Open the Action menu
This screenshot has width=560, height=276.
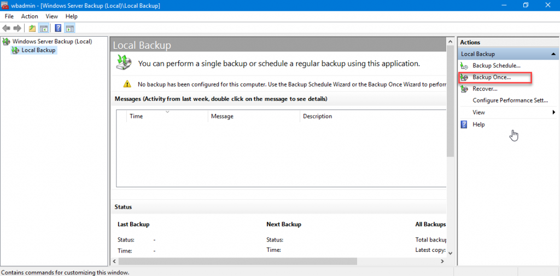coord(30,16)
